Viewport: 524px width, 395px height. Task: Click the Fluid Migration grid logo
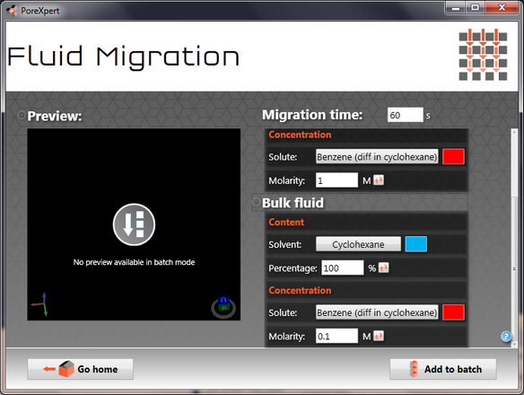click(483, 55)
